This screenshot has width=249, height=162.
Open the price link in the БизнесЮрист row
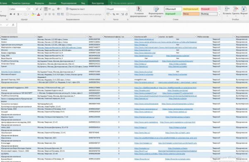[x=178, y=159]
